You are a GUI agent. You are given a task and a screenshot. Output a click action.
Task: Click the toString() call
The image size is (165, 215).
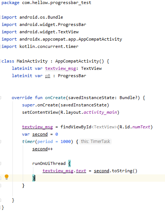point(125,171)
